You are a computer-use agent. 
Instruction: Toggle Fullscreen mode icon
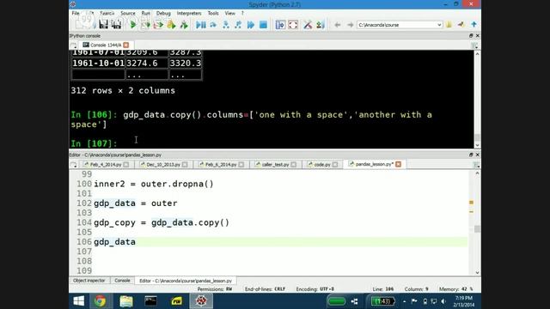tap(293, 25)
